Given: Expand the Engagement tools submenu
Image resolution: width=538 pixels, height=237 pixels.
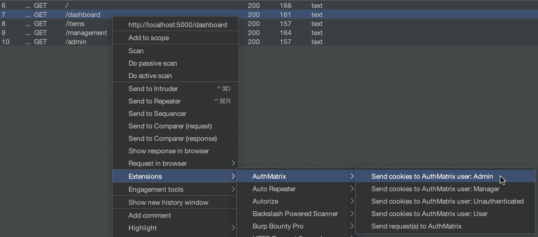Looking at the screenshot, I should click(175, 189).
